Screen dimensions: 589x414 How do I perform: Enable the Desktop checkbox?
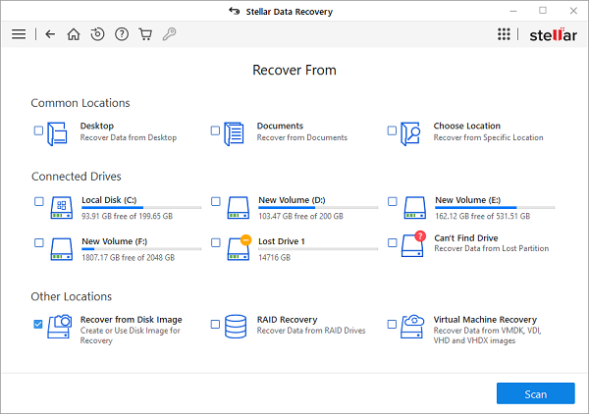point(39,130)
